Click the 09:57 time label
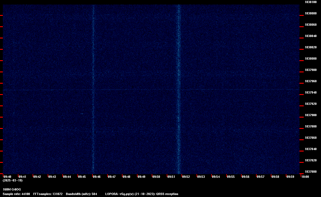The image size is (321, 197). [260, 177]
